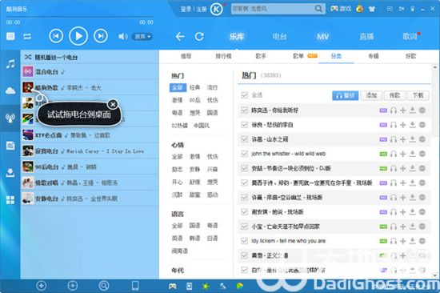Click the blue 播放 play-all button
This screenshot has height=293, width=440.
pyautogui.click(x=345, y=95)
